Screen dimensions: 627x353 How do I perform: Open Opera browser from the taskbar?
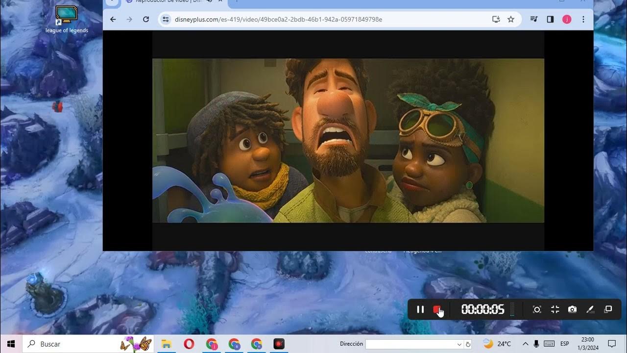coord(189,344)
